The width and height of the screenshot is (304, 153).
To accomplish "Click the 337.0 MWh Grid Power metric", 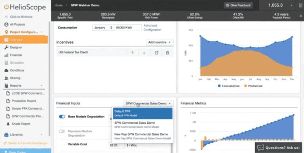I will pyautogui.click(x=152, y=16).
